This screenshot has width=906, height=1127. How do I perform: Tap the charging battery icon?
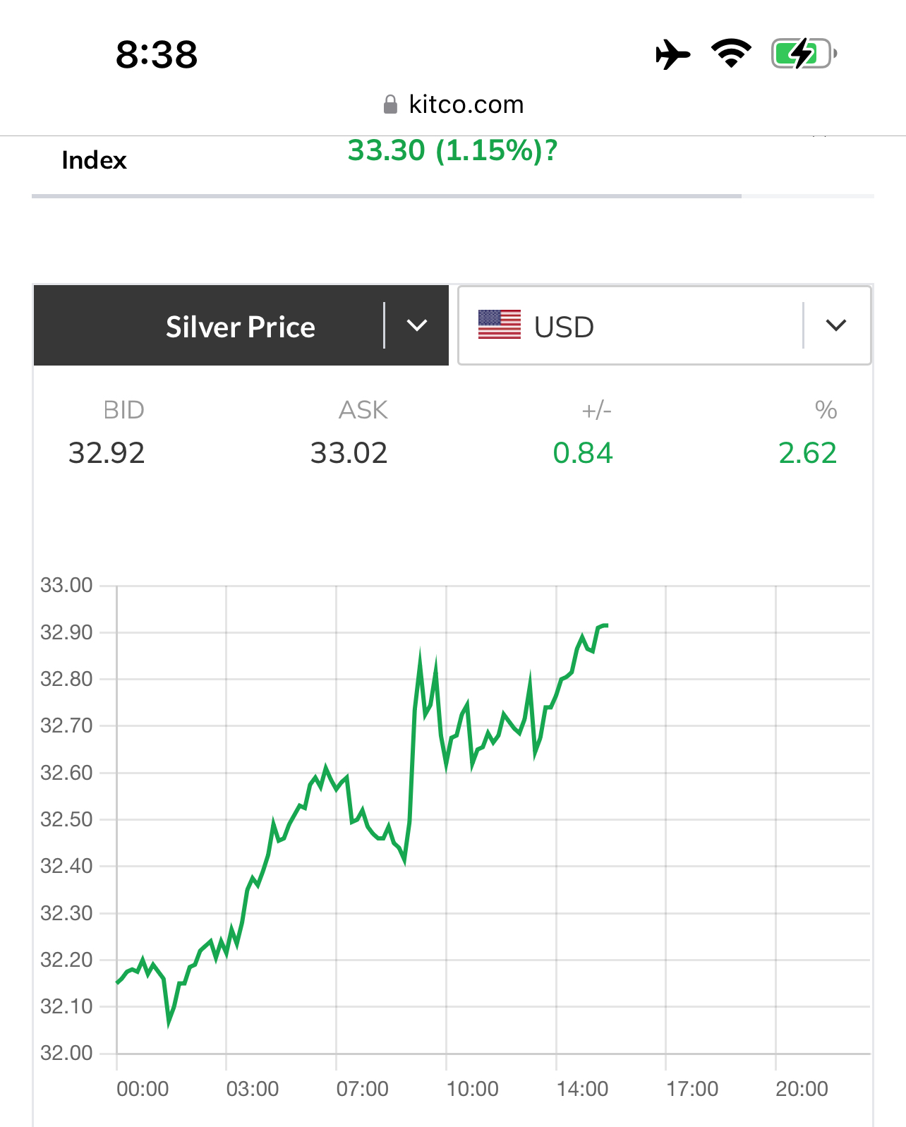tap(803, 54)
